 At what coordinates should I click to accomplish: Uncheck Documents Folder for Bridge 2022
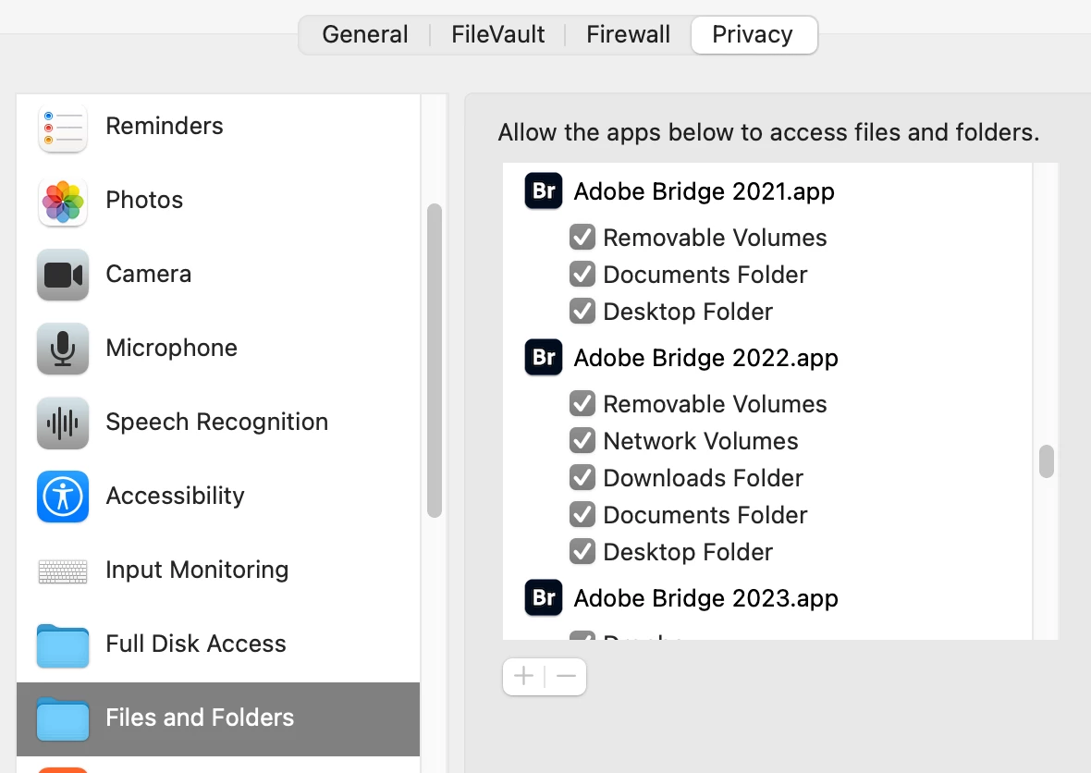click(582, 514)
